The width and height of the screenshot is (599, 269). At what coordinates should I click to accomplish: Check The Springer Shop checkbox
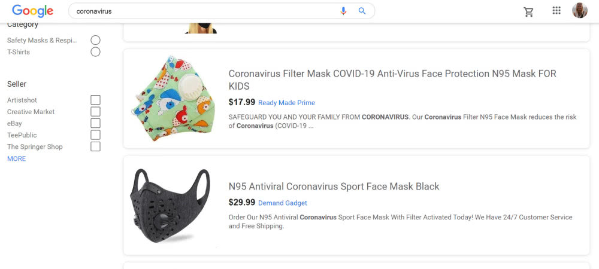[95, 146]
